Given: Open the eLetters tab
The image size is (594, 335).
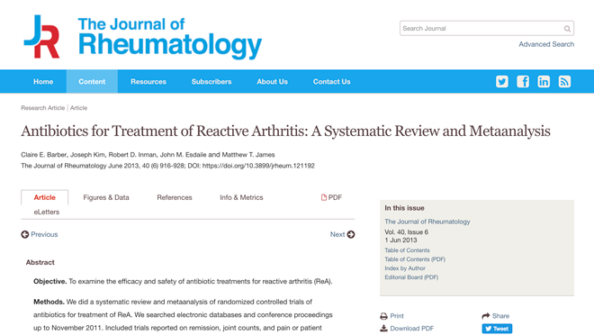Looking at the screenshot, I should (x=47, y=212).
